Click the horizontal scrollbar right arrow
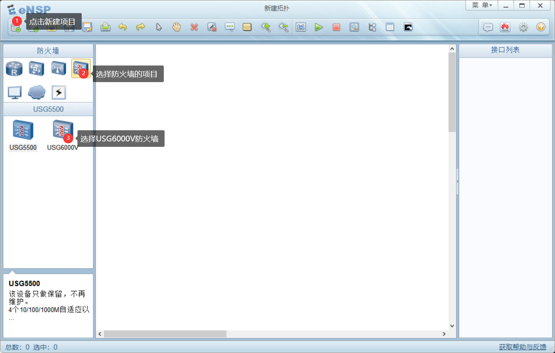The height and width of the screenshot is (353, 555). (x=444, y=334)
